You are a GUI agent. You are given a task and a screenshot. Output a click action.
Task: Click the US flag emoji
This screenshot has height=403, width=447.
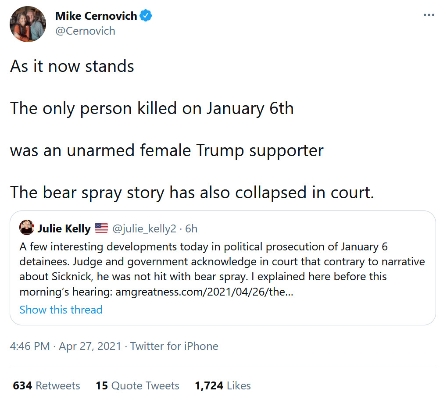point(101,228)
